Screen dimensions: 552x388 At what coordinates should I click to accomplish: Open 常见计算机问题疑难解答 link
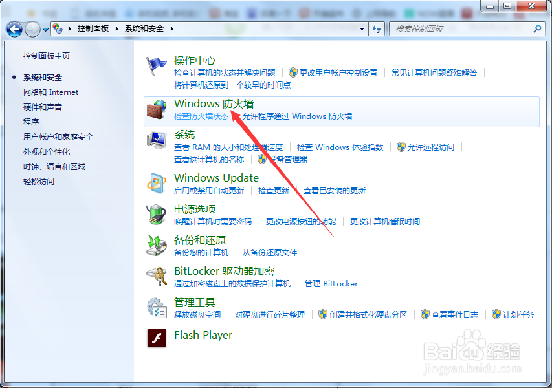[x=434, y=73]
